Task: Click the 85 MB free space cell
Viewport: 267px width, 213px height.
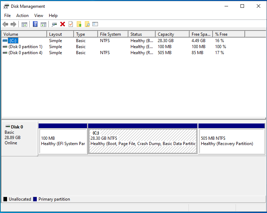Action: [x=197, y=53]
